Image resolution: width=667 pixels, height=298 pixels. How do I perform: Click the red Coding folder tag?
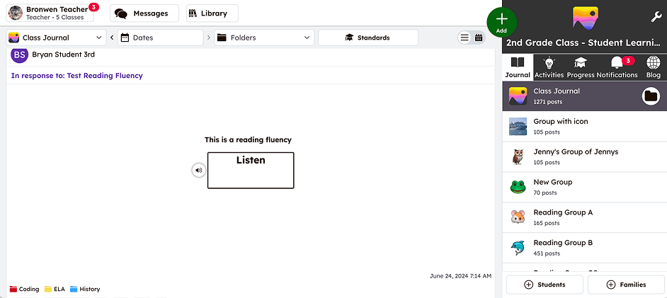click(24, 289)
